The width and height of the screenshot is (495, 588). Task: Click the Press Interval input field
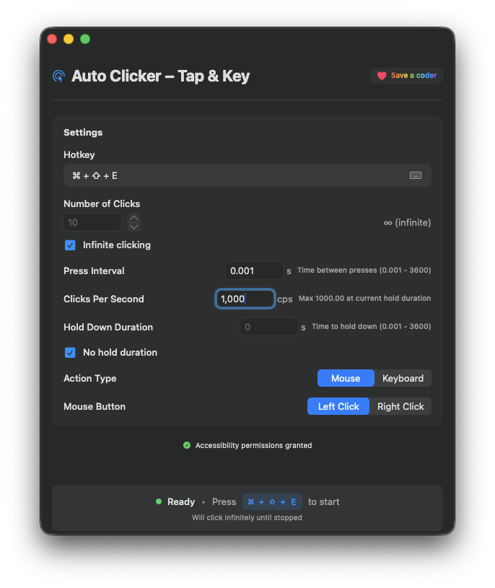(x=254, y=271)
